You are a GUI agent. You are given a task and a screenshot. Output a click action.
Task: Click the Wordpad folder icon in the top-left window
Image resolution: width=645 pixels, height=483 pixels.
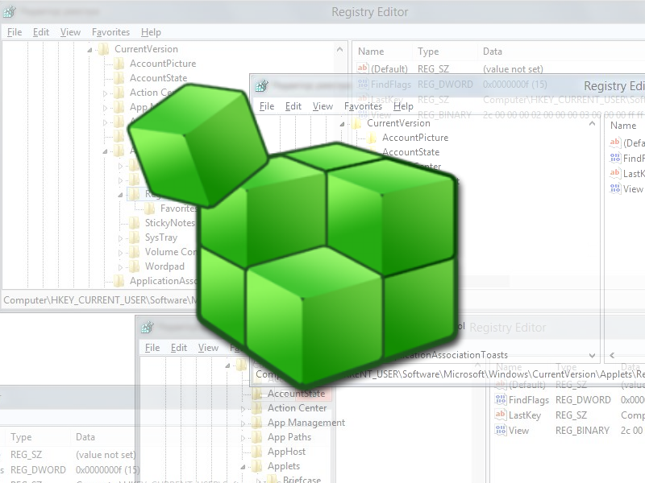click(x=134, y=266)
